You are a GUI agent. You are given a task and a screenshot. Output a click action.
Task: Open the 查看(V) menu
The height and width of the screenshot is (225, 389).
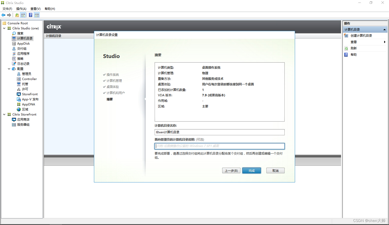36,9
